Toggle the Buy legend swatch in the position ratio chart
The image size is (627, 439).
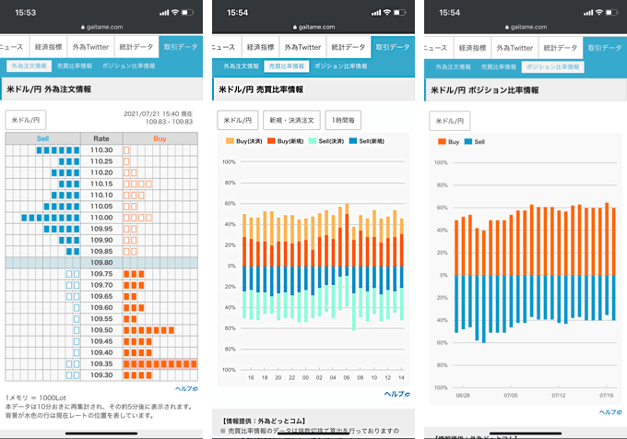442,141
